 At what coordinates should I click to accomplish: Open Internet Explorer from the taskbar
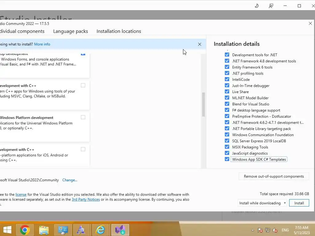click(x=101, y=230)
